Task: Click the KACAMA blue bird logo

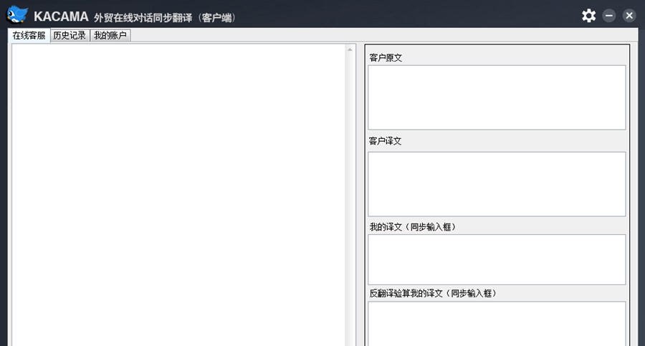Action: tap(17, 15)
